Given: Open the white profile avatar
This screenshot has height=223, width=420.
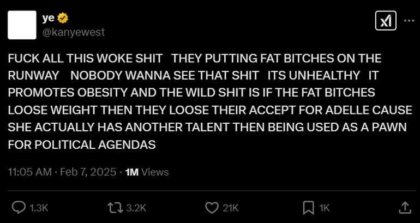Looking at the screenshot, I should 22,25.
